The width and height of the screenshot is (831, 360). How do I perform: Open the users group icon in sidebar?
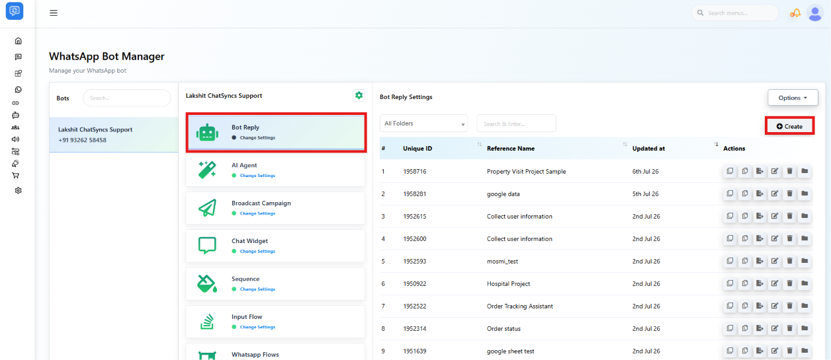coord(16,127)
